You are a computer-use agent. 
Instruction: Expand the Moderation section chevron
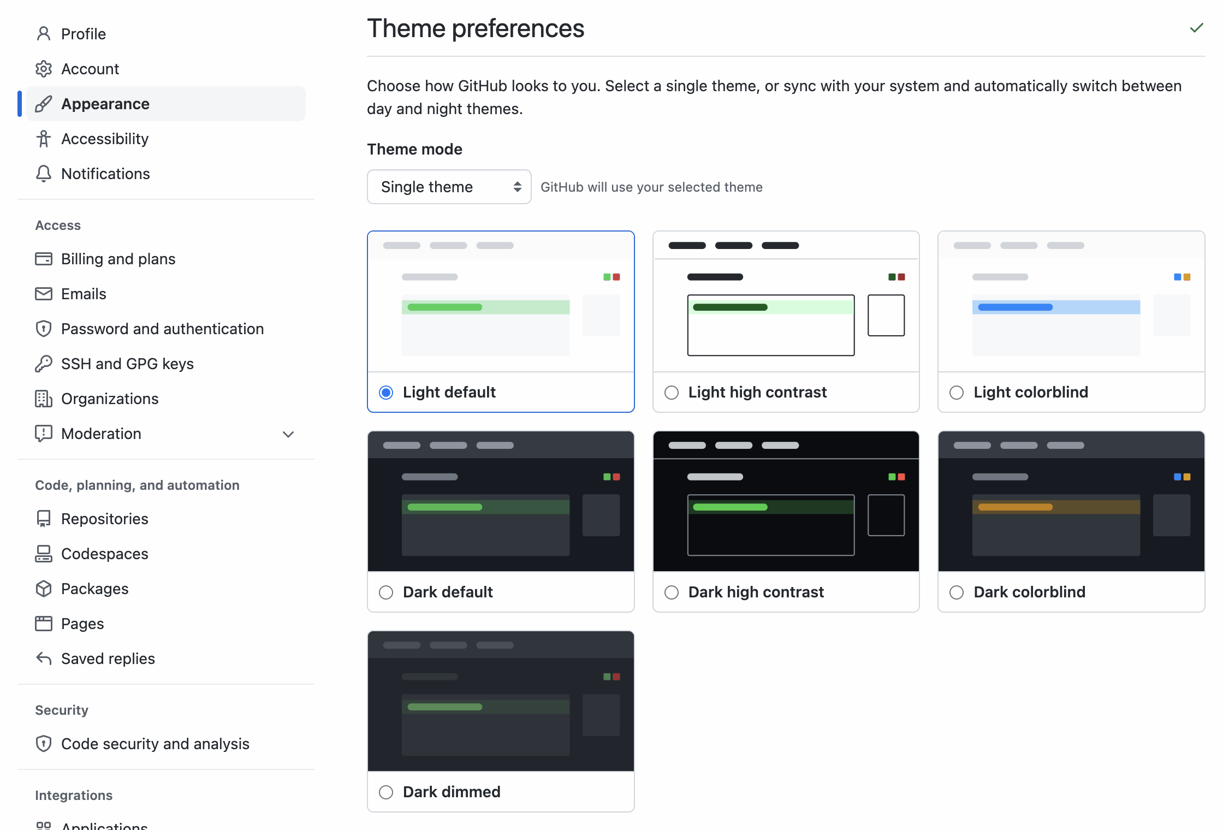pyautogui.click(x=288, y=434)
